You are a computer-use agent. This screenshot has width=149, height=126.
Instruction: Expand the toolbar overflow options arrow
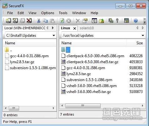(x=145, y=21)
